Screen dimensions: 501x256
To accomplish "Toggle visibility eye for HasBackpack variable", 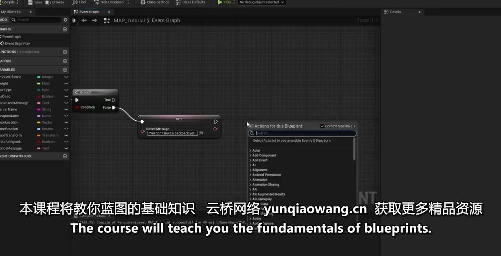I will pyautogui.click(x=66, y=142).
